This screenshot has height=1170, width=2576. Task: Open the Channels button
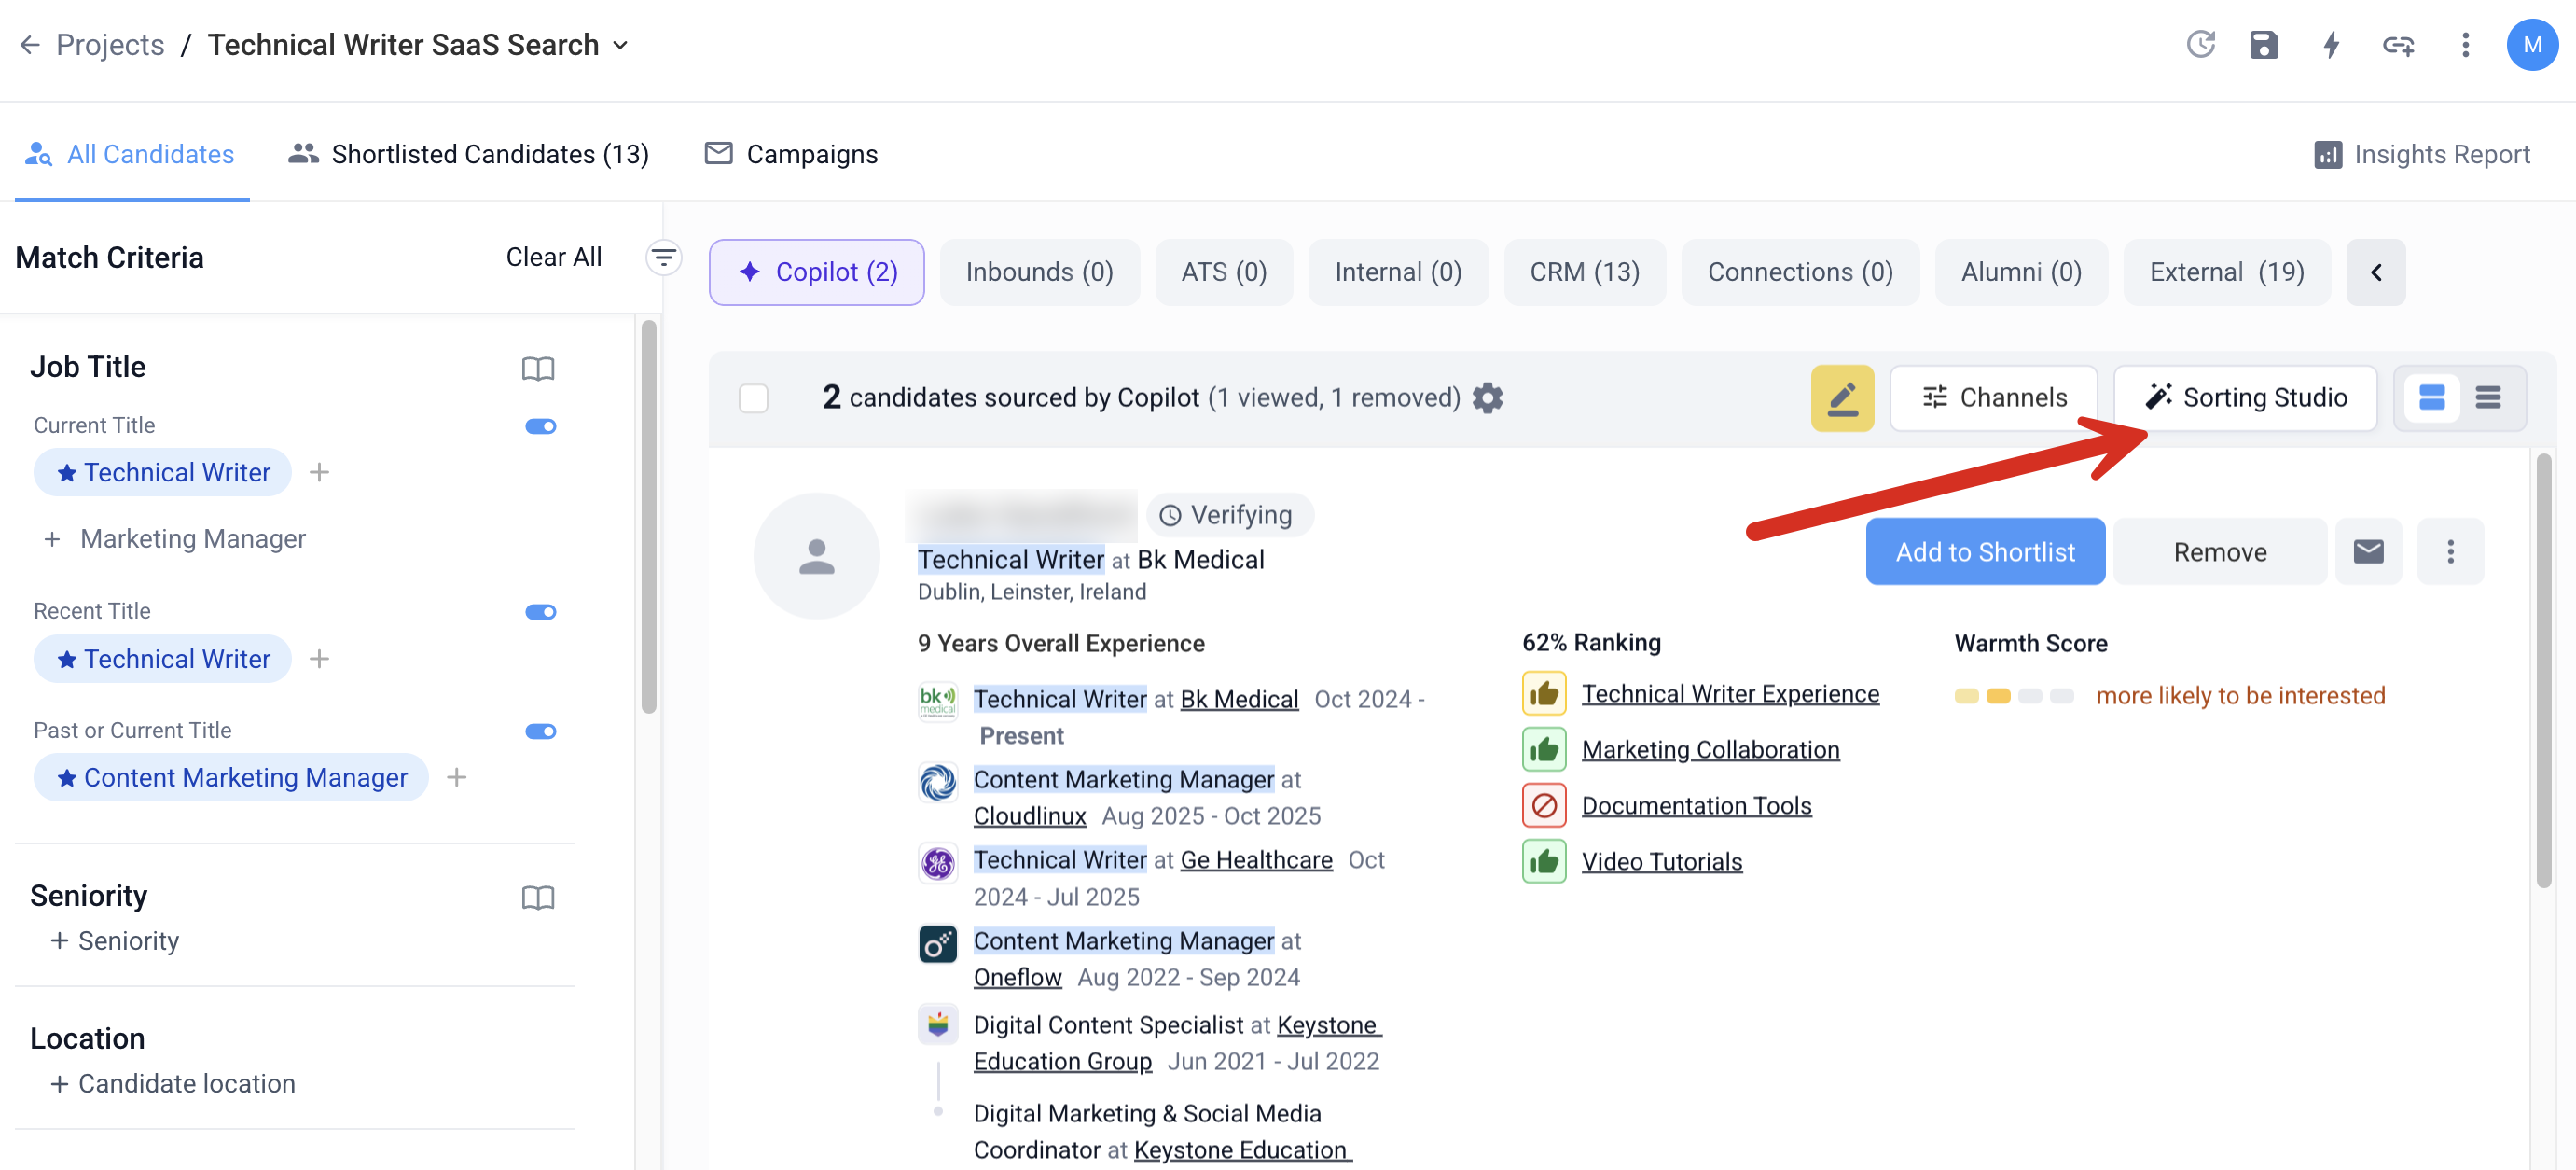1993,398
